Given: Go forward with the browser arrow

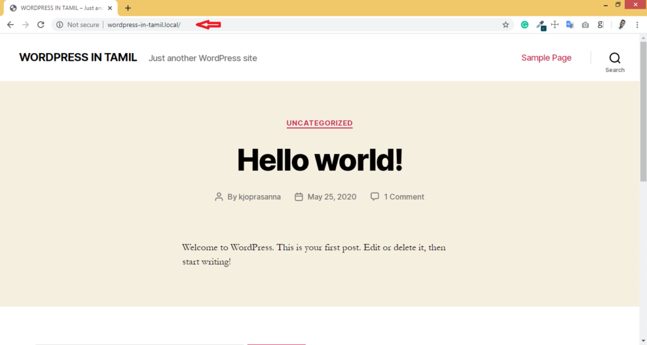Looking at the screenshot, I should click(x=25, y=25).
